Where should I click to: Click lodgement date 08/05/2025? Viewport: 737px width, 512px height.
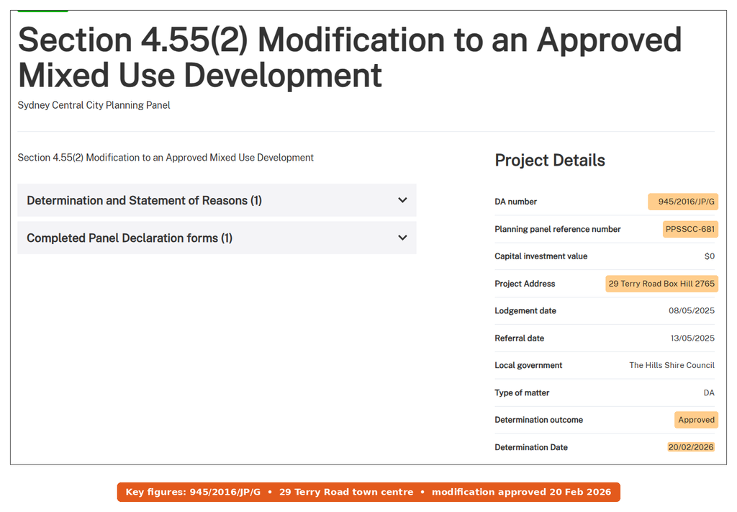click(x=692, y=311)
